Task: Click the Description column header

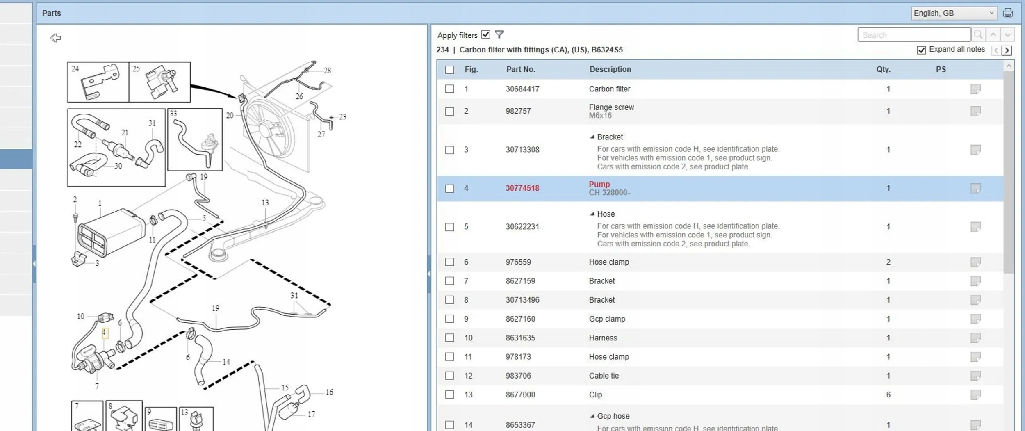Action: click(x=610, y=69)
